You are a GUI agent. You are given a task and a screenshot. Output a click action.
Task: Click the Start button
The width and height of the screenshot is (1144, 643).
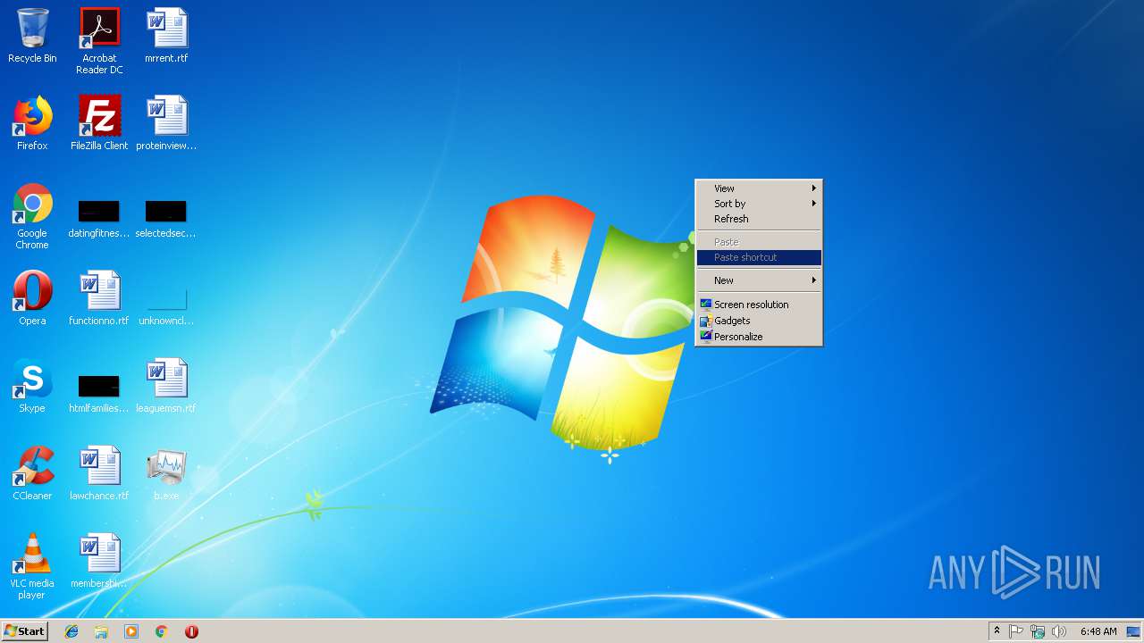(25, 631)
